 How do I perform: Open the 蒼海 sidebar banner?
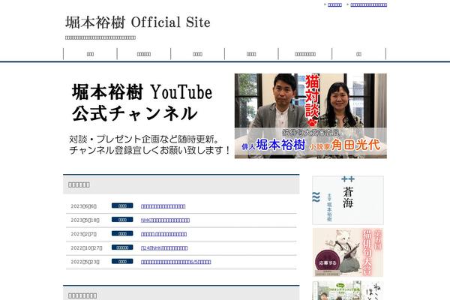coord(348,200)
